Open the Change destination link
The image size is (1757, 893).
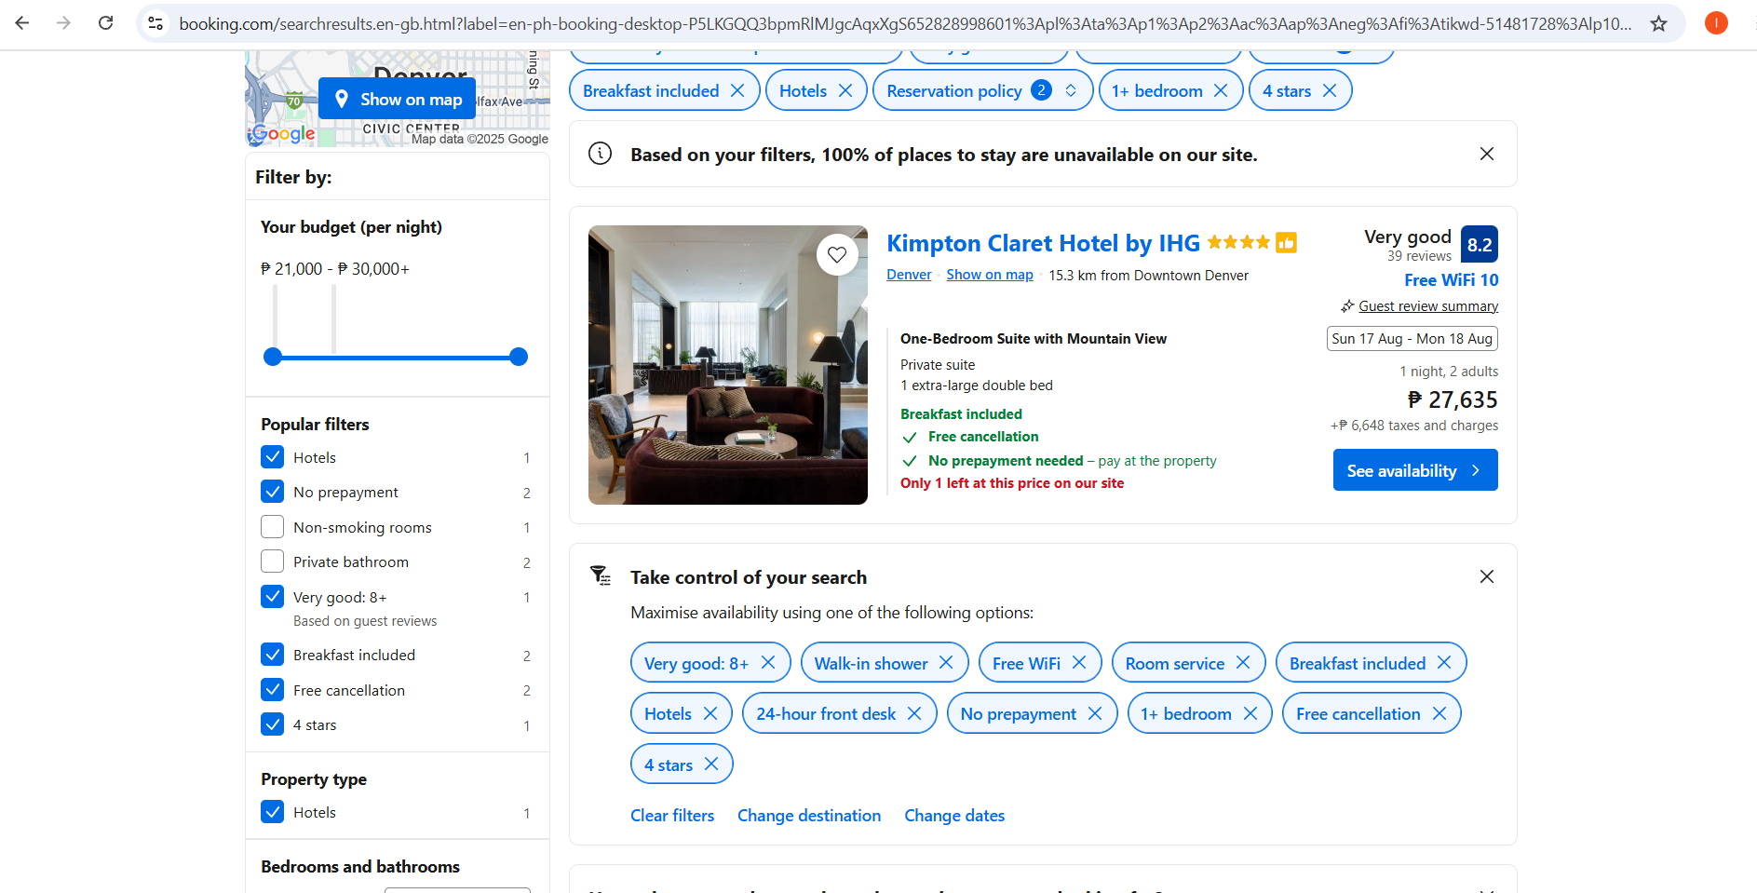808,816
